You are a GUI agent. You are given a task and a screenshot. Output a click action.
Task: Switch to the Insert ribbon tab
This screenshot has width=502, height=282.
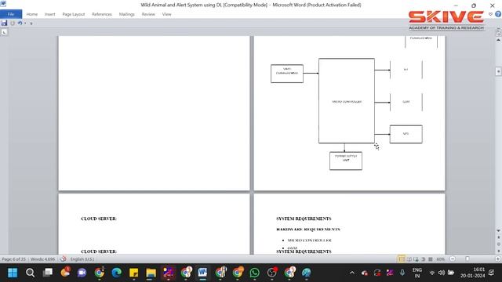tap(49, 14)
